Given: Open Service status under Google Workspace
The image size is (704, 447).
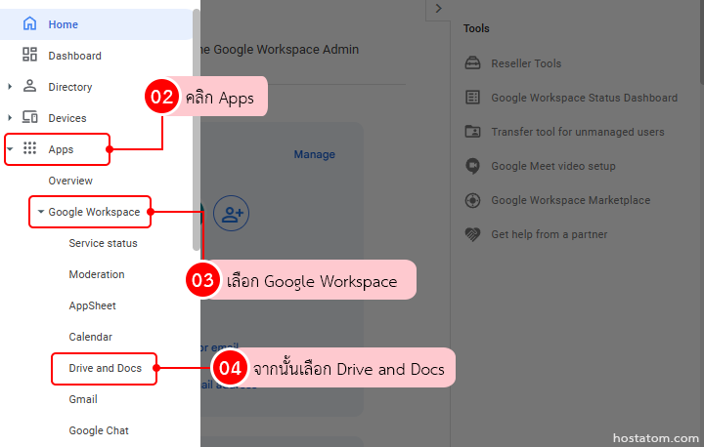Looking at the screenshot, I should (x=103, y=243).
